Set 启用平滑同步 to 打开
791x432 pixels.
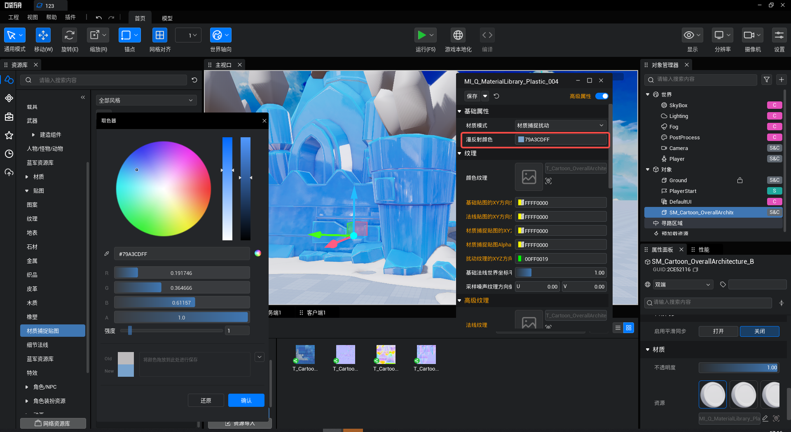tap(718, 331)
